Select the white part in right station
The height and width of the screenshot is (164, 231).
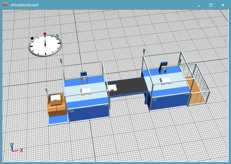pyautogui.click(x=165, y=80)
